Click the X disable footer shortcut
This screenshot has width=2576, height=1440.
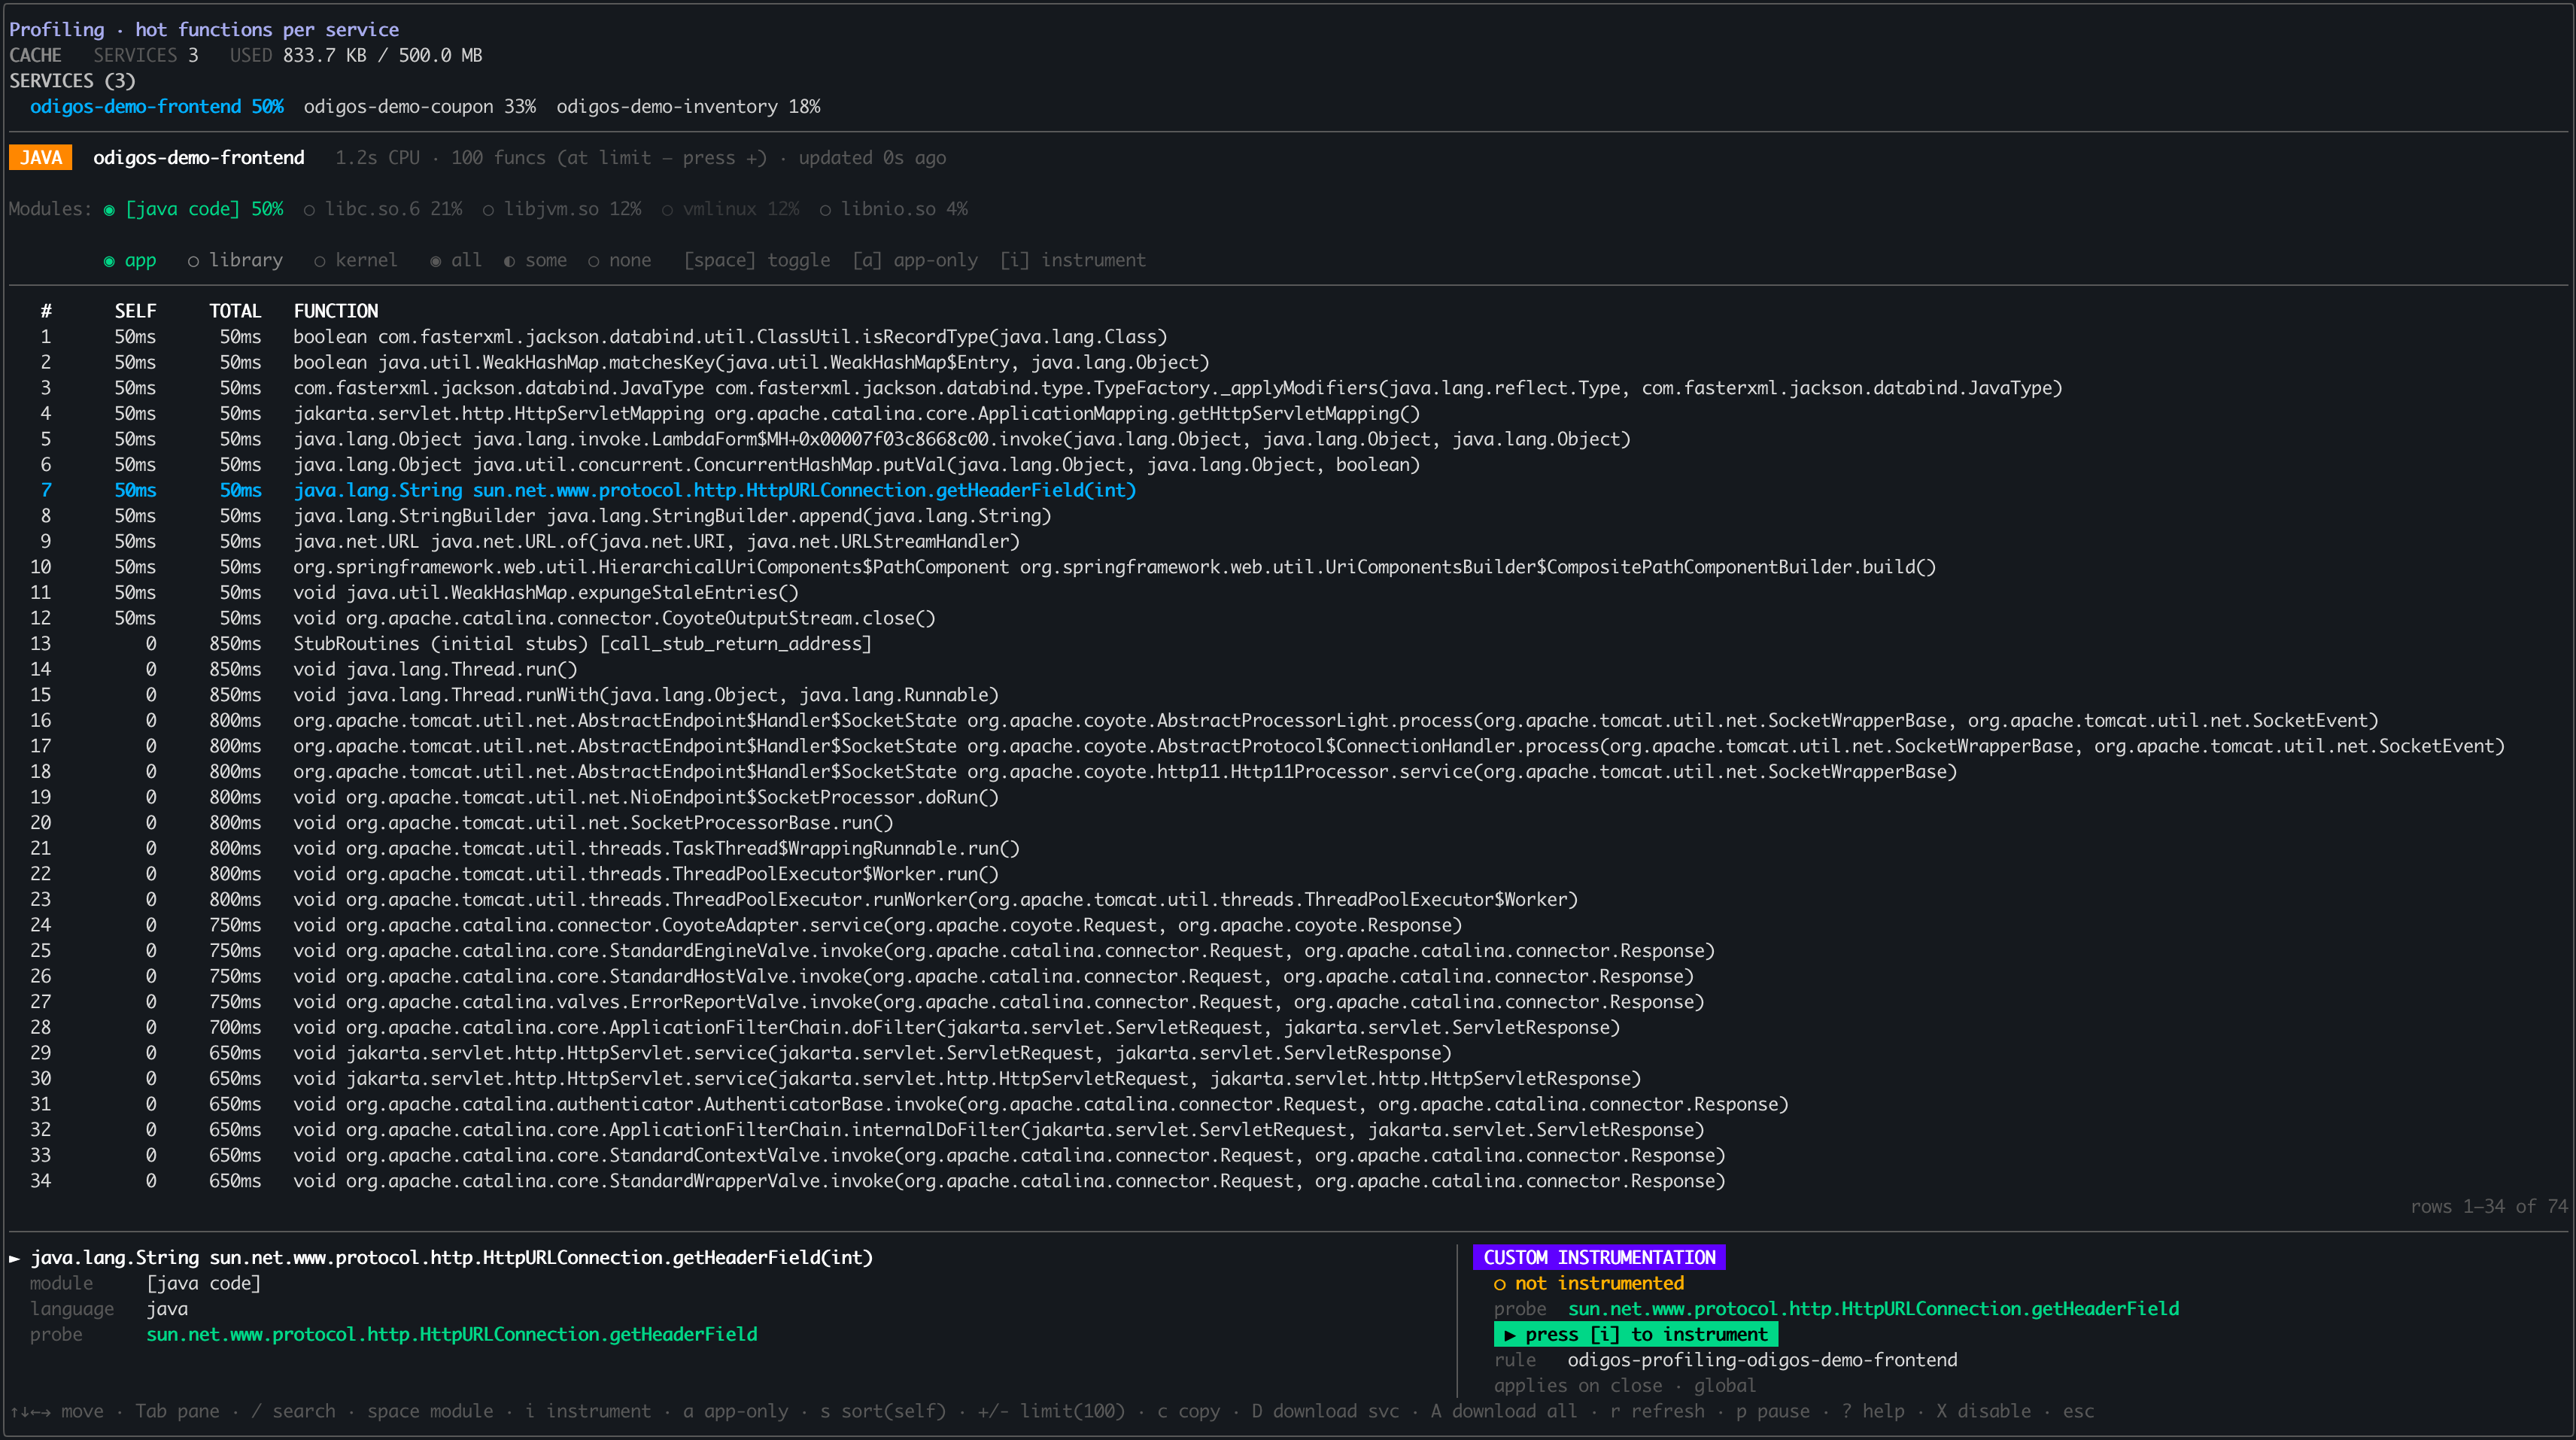click(x=1983, y=1411)
